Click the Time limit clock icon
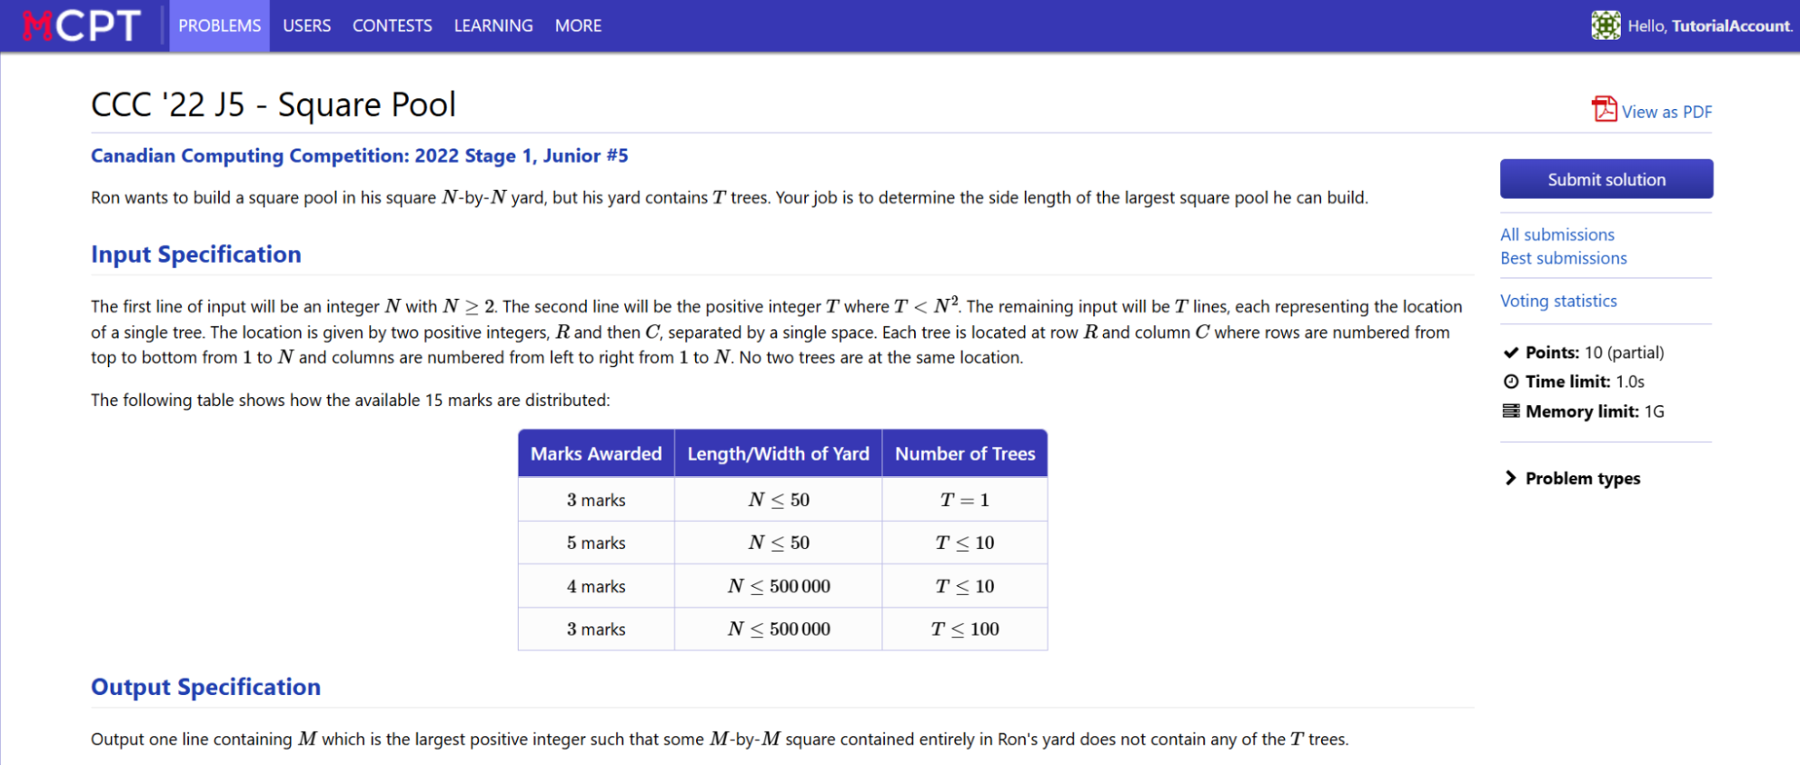The height and width of the screenshot is (766, 1800). click(x=1511, y=382)
